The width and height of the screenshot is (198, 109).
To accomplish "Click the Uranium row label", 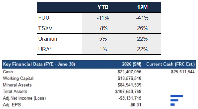I will [x=48, y=39].
